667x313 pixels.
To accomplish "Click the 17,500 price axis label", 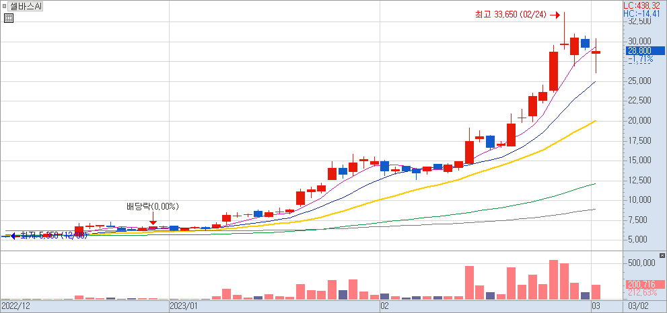I will 639,140.
